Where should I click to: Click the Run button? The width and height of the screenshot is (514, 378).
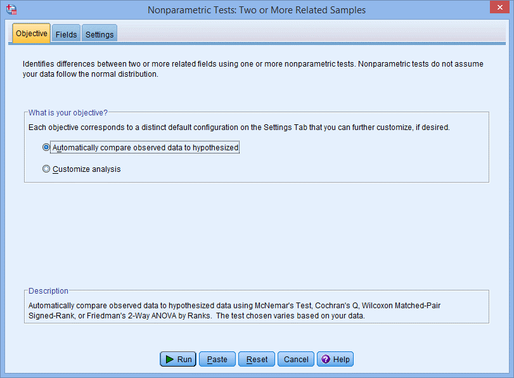click(x=178, y=359)
